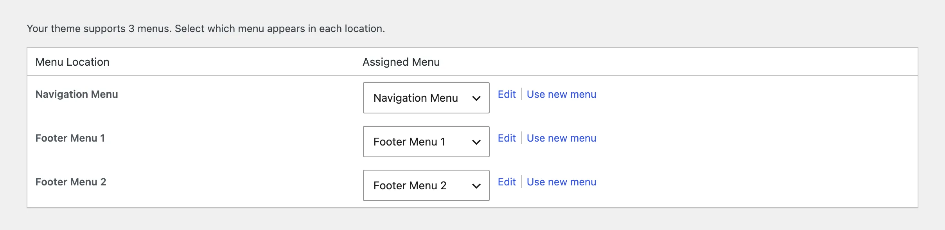
Task: Click the bold Footer Menu 2 location label
Action: click(71, 182)
